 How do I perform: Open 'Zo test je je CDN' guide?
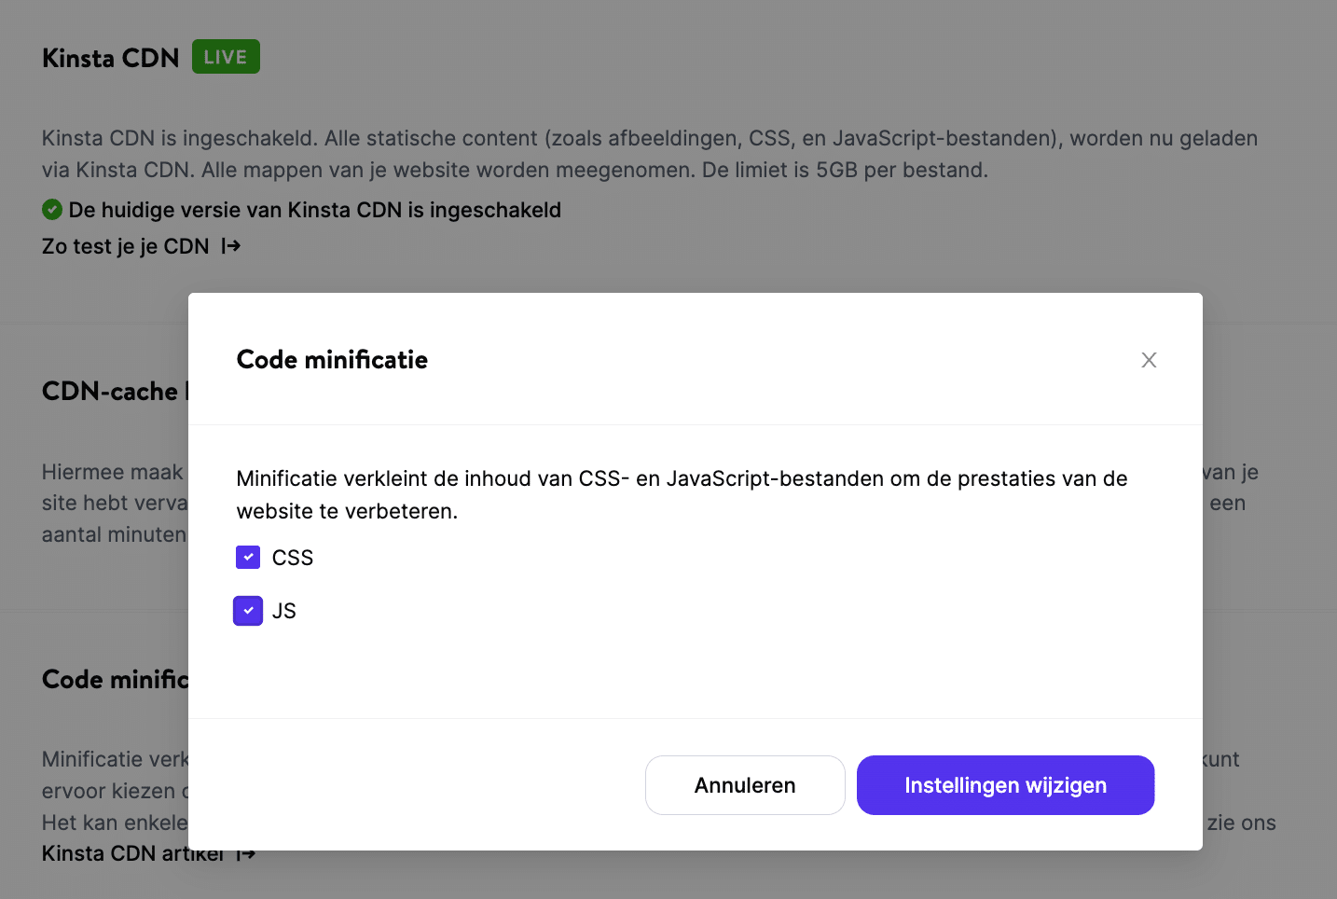tap(125, 245)
